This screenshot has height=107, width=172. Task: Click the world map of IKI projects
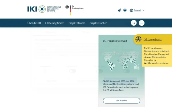tap(121, 61)
